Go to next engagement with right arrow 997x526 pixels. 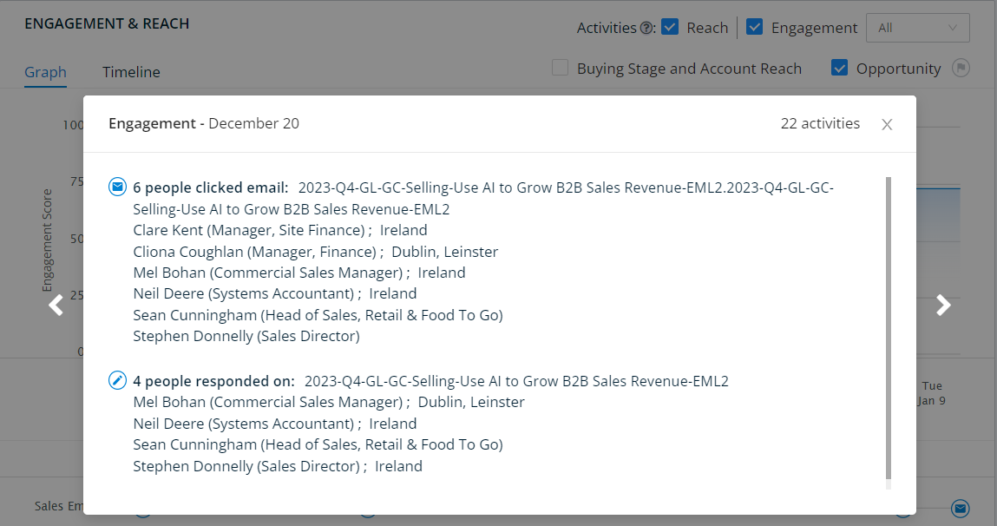[943, 306]
